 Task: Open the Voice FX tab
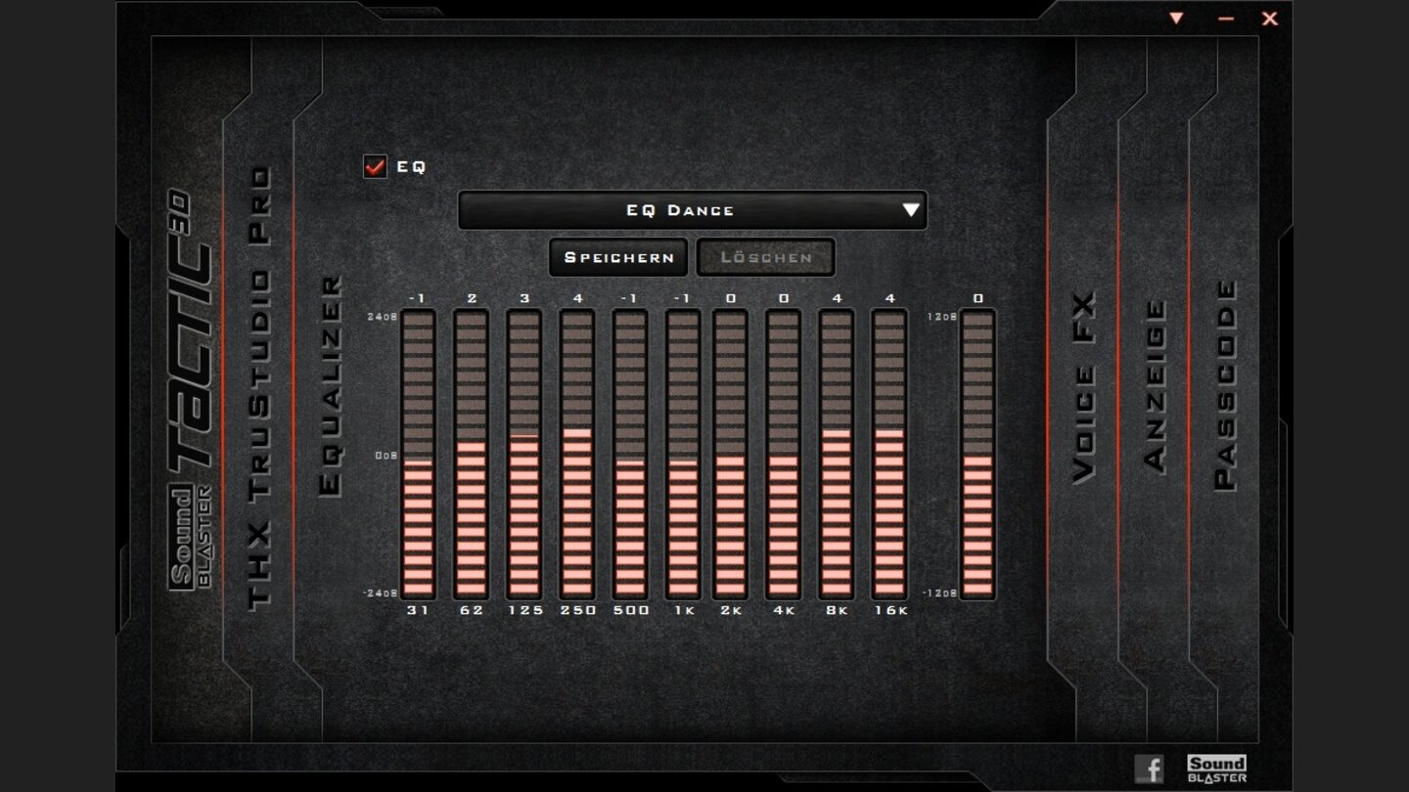pos(1083,386)
